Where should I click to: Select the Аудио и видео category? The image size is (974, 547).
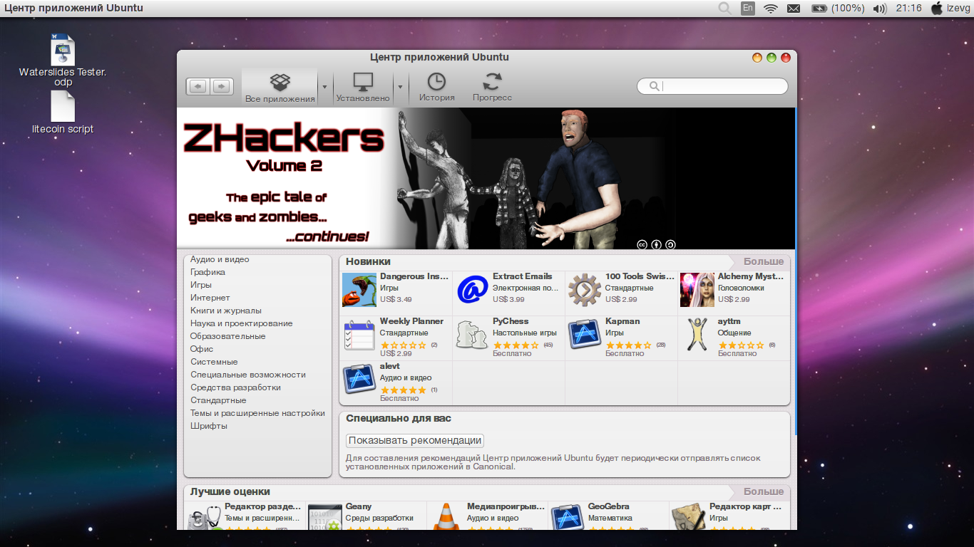click(220, 259)
